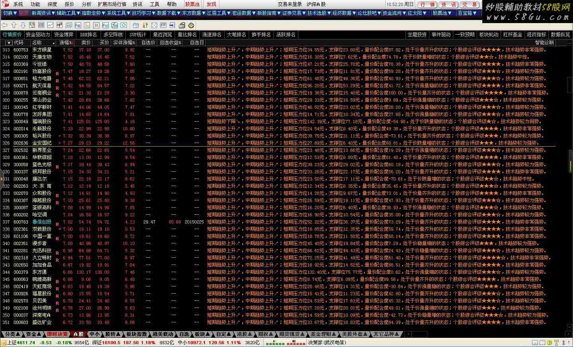Screen dimensions: 573x347
Task: Open the 功能 menu
Action: (35, 4)
